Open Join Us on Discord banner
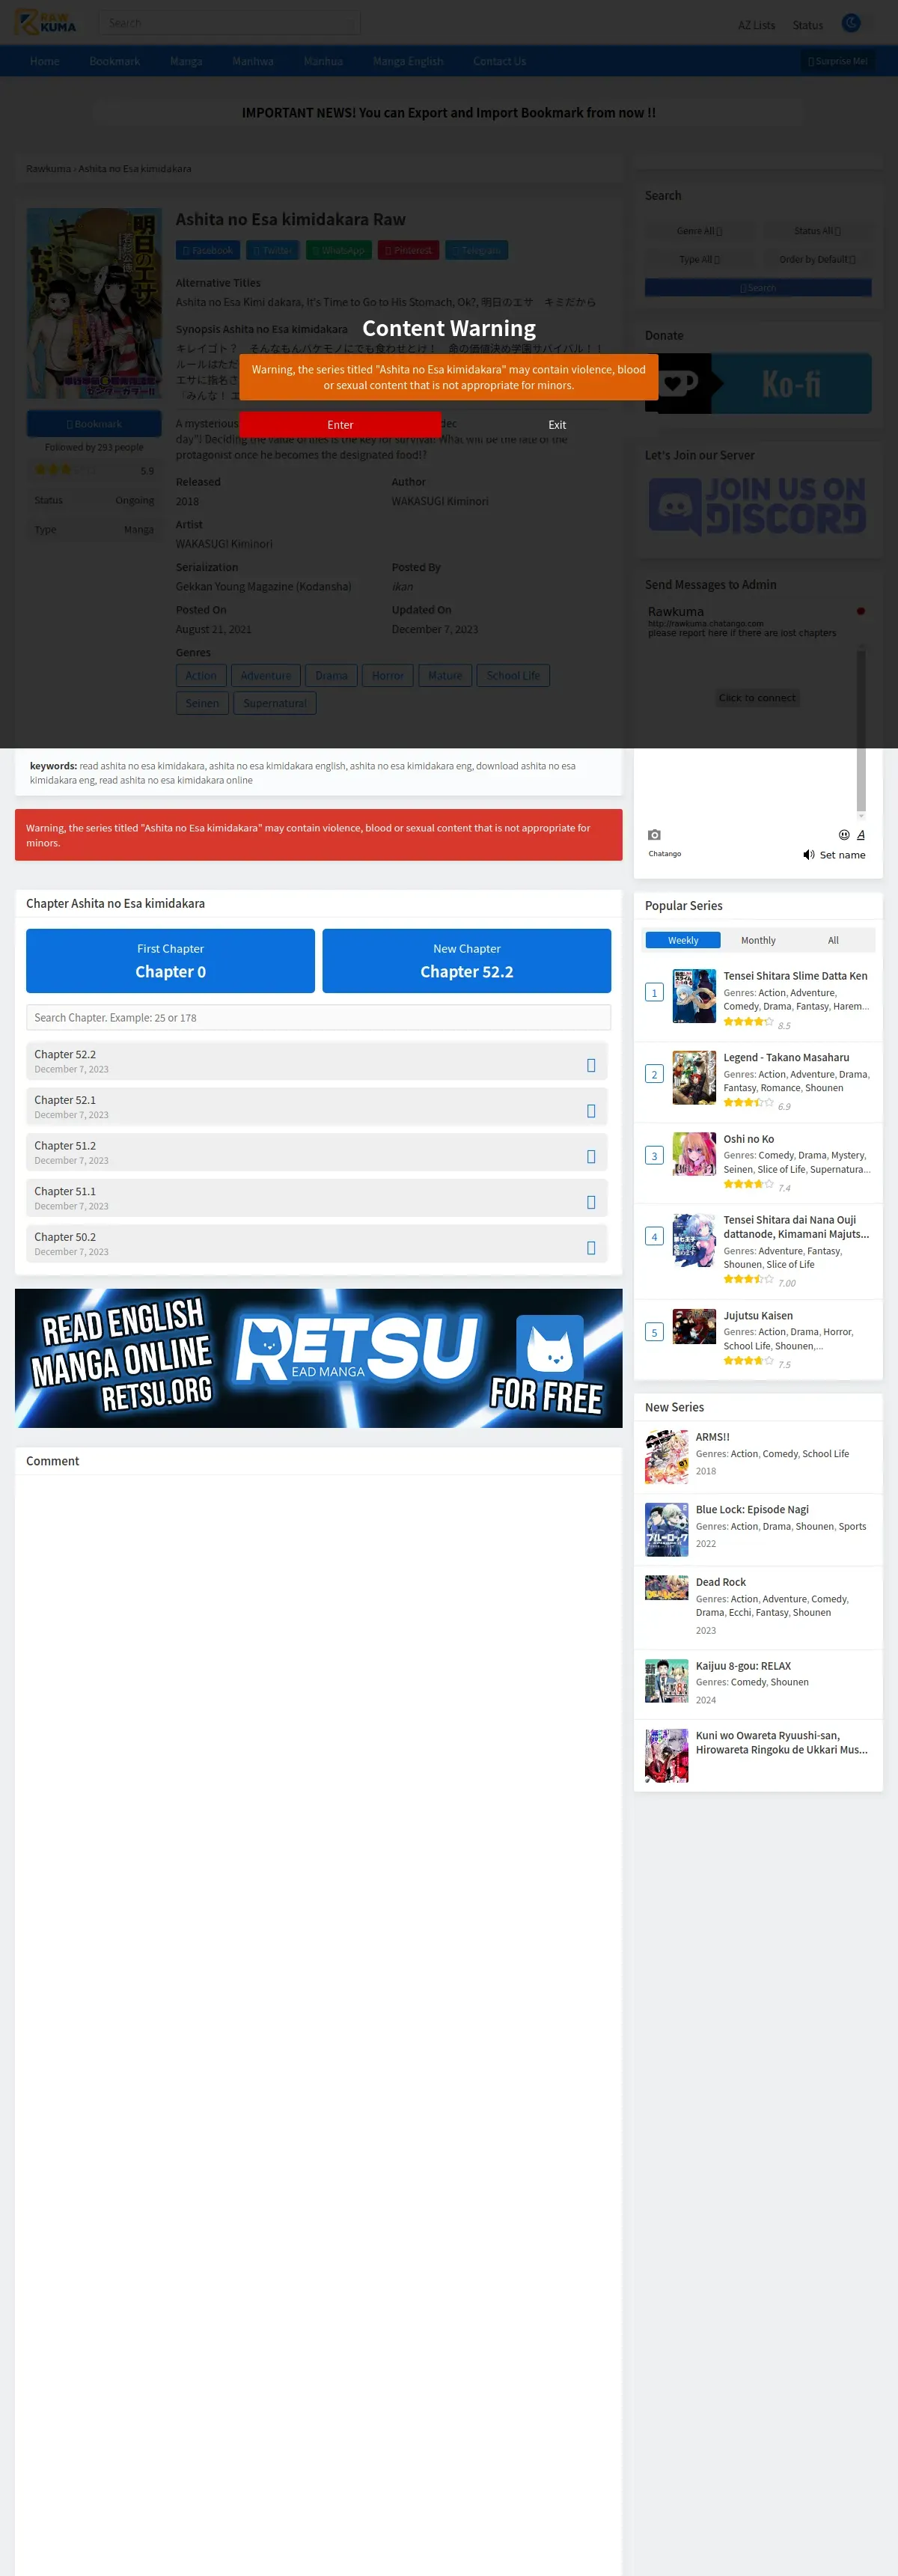The width and height of the screenshot is (898, 2576). (758, 505)
